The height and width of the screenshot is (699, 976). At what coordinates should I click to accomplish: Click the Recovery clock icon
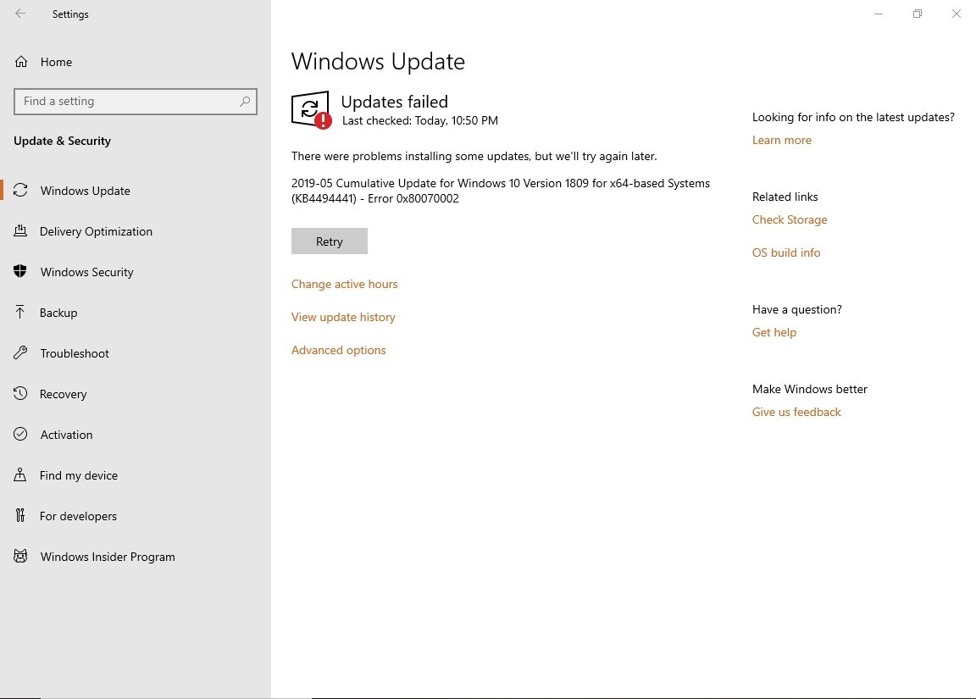coord(20,393)
